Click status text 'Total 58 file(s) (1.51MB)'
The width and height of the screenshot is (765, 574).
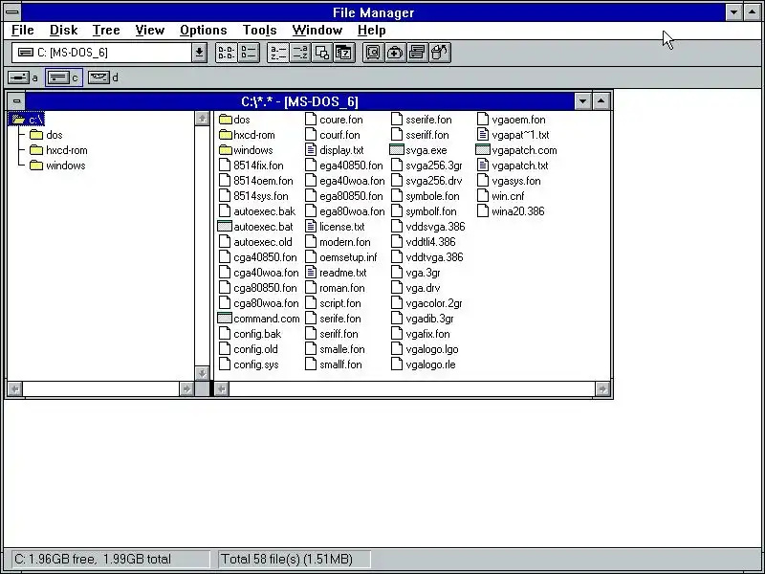tap(287, 559)
